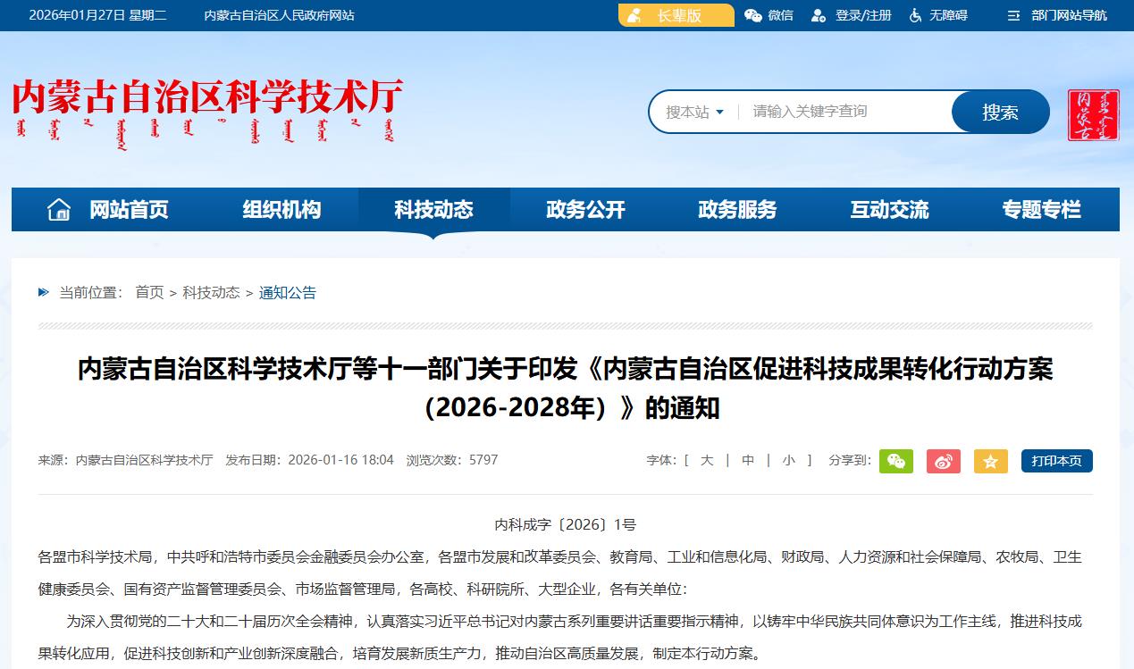Click the login/register user icon

(x=818, y=15)
